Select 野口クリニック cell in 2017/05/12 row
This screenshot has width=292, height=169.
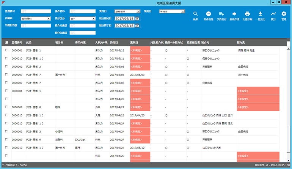point(211,51)
